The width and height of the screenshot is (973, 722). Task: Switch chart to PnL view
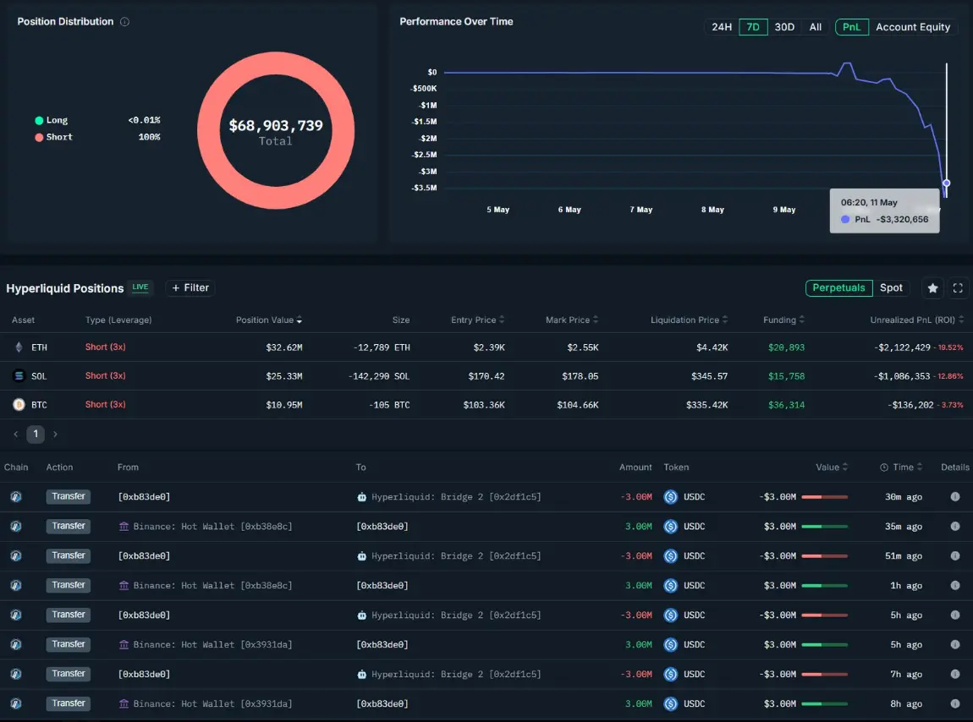851,27
